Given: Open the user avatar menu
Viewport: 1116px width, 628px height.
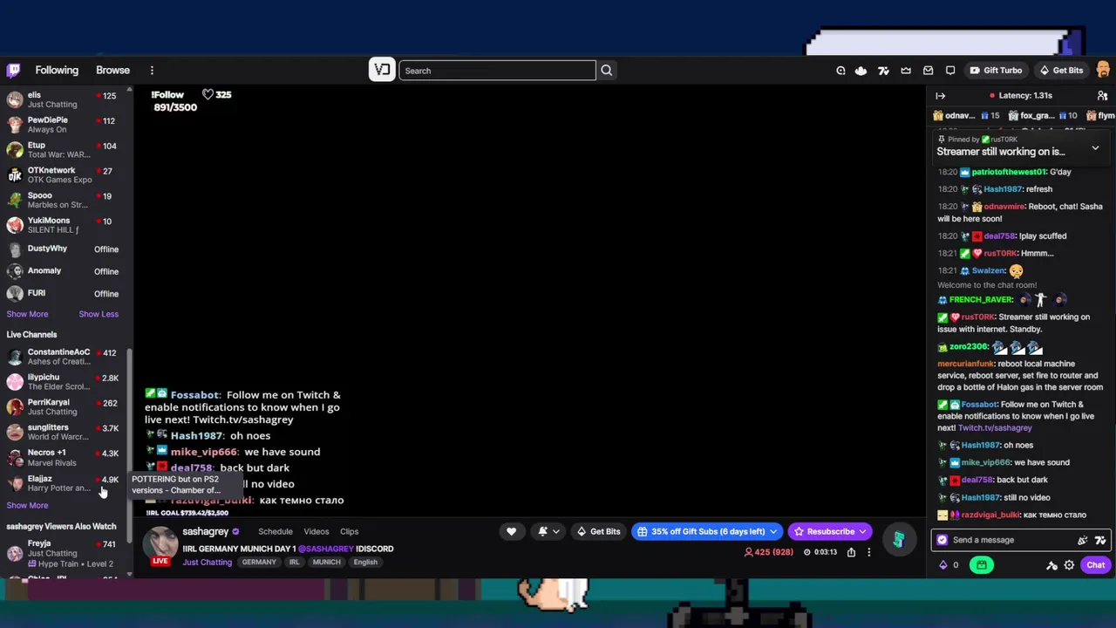Looking at the screenshot, I should (1103, 71).
